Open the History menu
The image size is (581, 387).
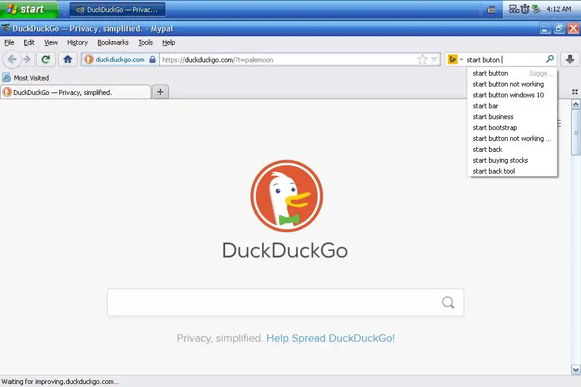pyautogui.click(x=77, y=42)
